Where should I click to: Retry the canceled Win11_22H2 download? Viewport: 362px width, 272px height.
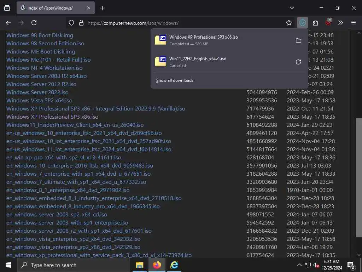tap(298, 62)
